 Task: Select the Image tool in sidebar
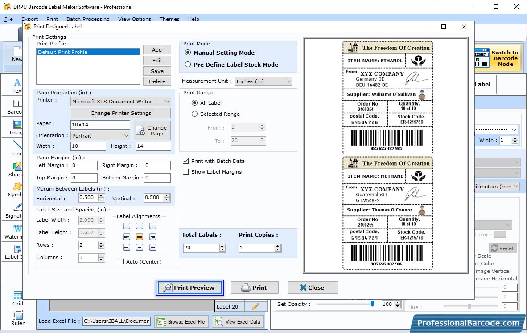point(17,128)
